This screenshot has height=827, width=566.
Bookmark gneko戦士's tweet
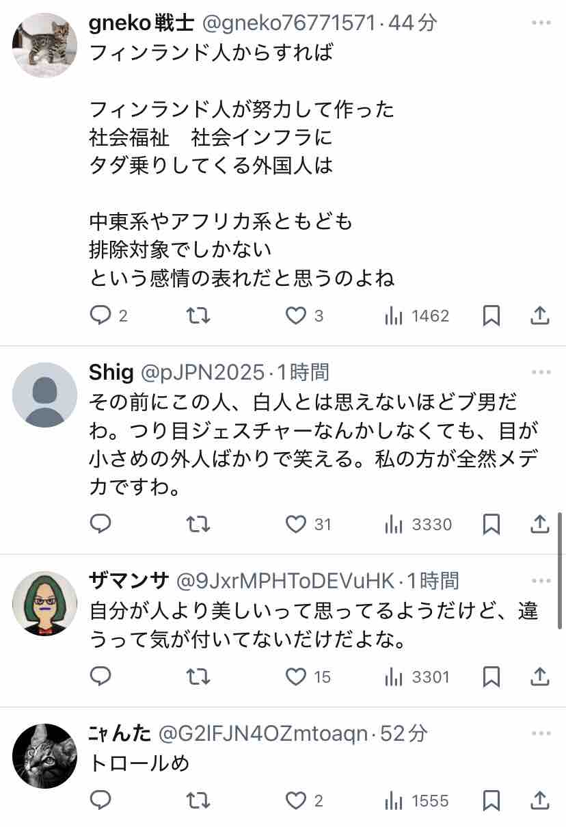tap(491, 315)
